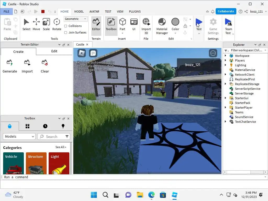Open File Explorer from taskbar

pyautogui.click(x=140, y=195)
